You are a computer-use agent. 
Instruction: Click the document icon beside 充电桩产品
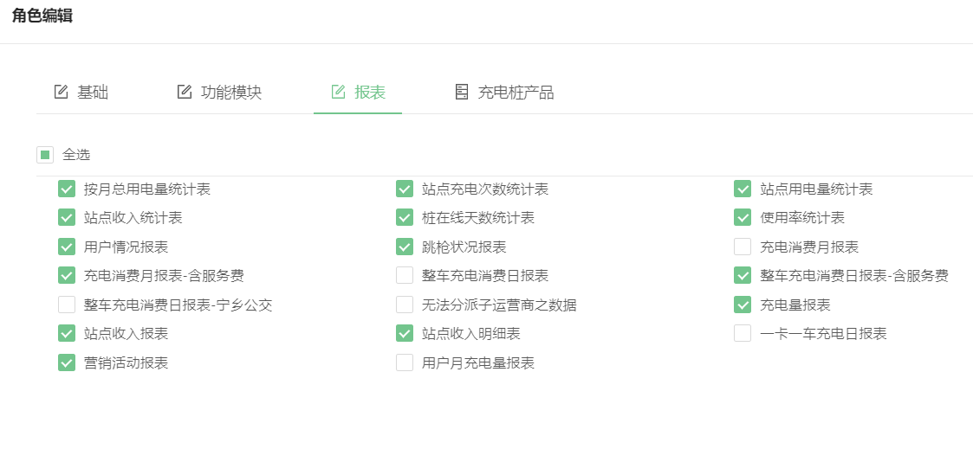click(462, 93)
